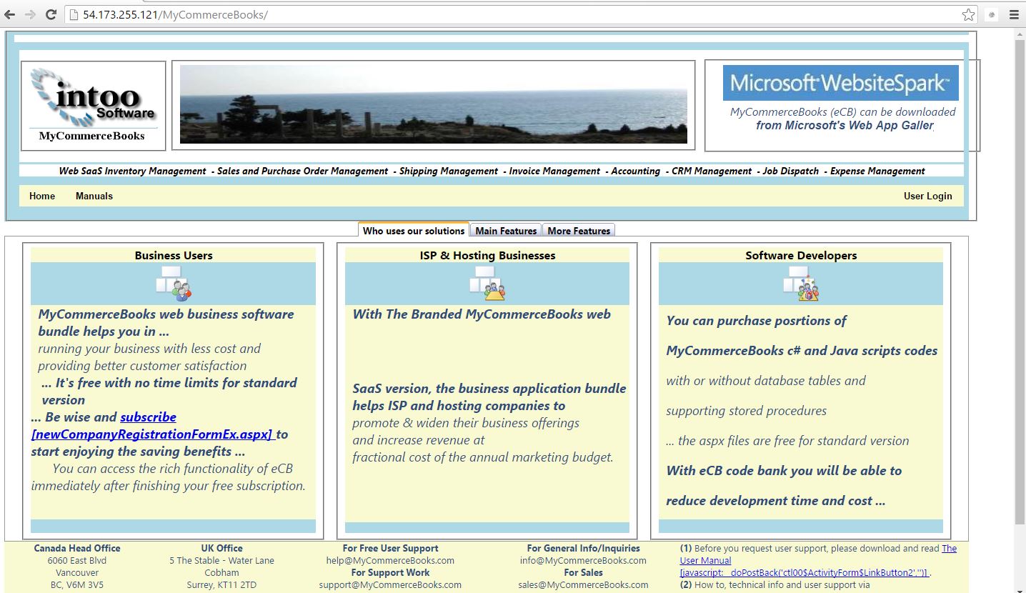The height and width of the screenshot is (593, 1026).
Task: Select the Who uses our solutions tab
Action: [x=414, y=231]
